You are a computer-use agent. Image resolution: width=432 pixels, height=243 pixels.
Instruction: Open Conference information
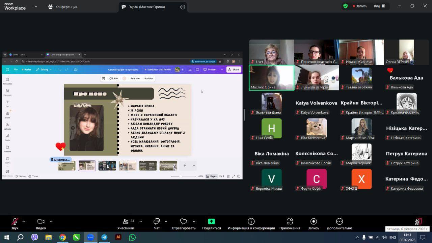pos(251,222)
